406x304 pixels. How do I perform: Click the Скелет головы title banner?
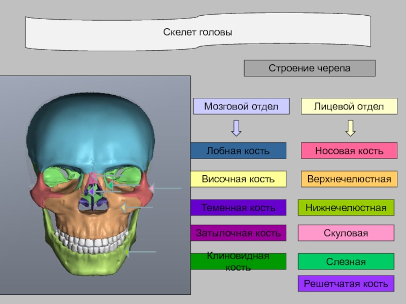198,33
